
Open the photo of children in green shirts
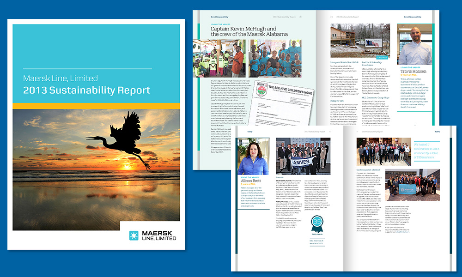(219, 59)
